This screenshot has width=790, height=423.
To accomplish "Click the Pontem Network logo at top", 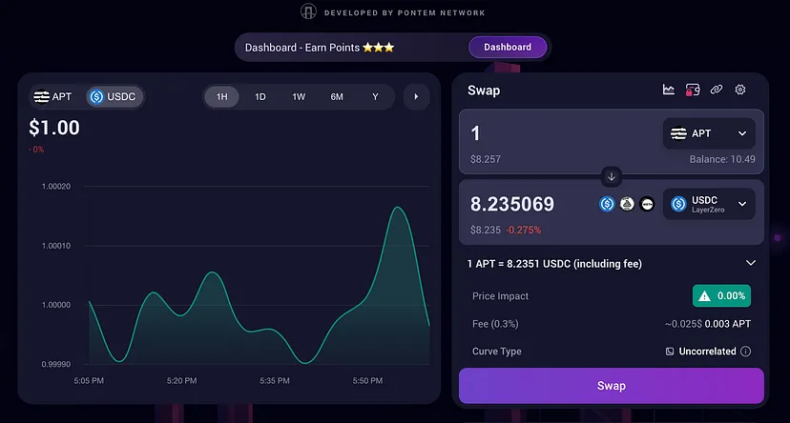I will coord(308,11).
